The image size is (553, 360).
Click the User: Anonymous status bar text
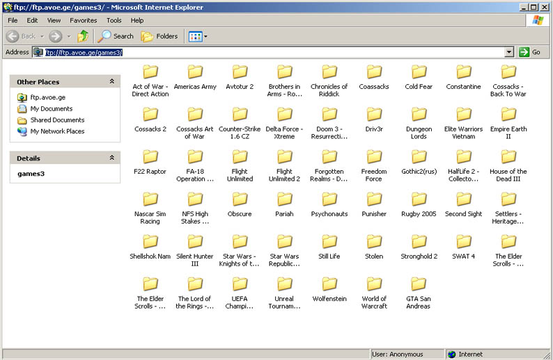click(x=398, y=354)
